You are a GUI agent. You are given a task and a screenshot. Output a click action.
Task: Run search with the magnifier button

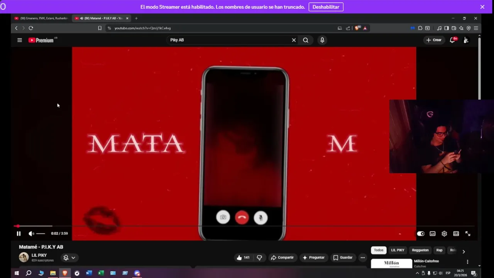pyautogui.click(x=306, y=40)
